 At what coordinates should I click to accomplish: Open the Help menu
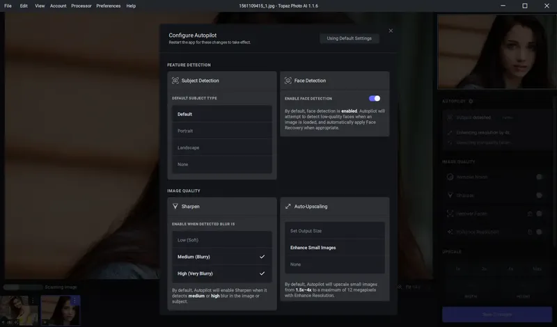tap(131, 6)
